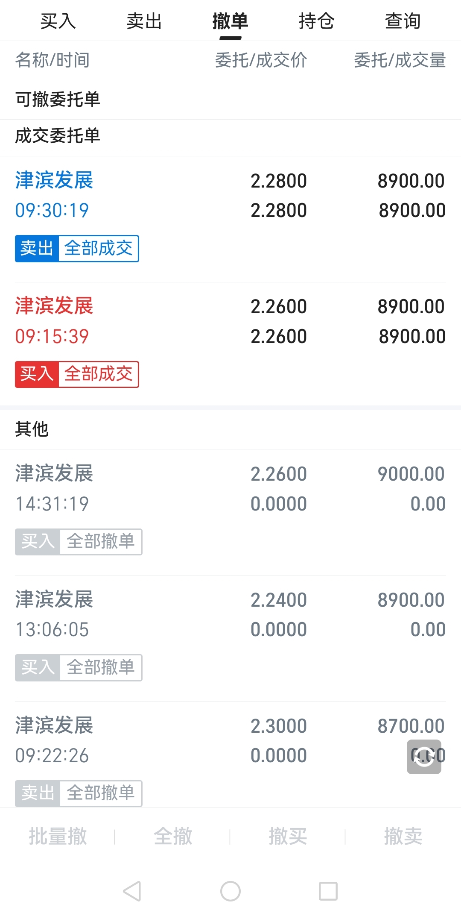This screenshot has height=916, width=461.
Task: Switch to the 买入 tab
Action: tap(58, 21)
